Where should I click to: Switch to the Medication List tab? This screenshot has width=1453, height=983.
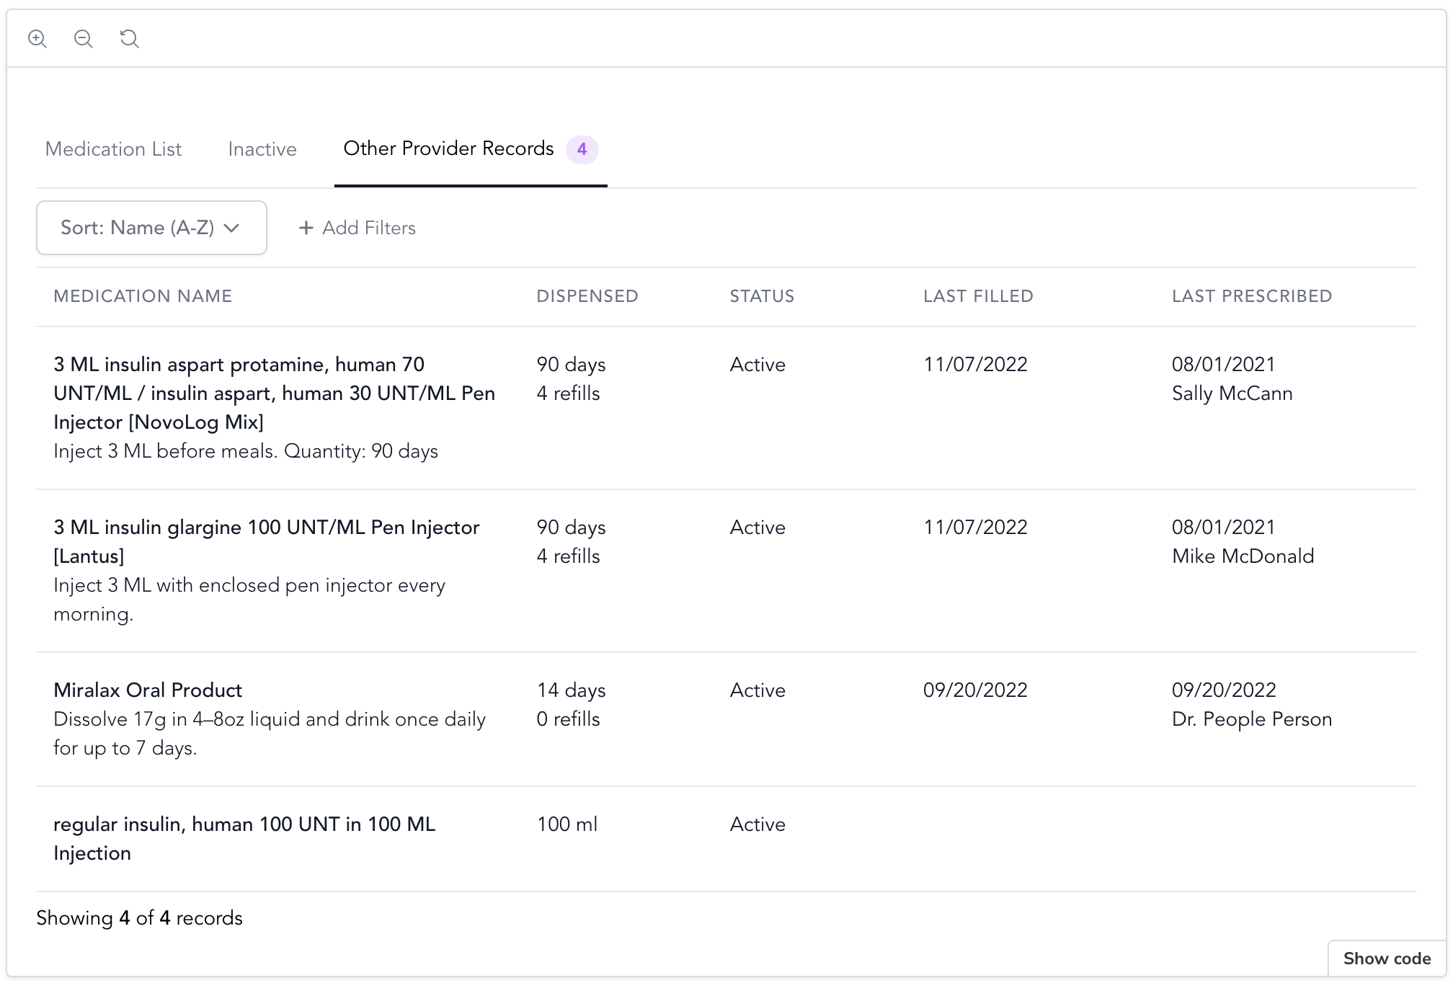(x=113, y=149)
